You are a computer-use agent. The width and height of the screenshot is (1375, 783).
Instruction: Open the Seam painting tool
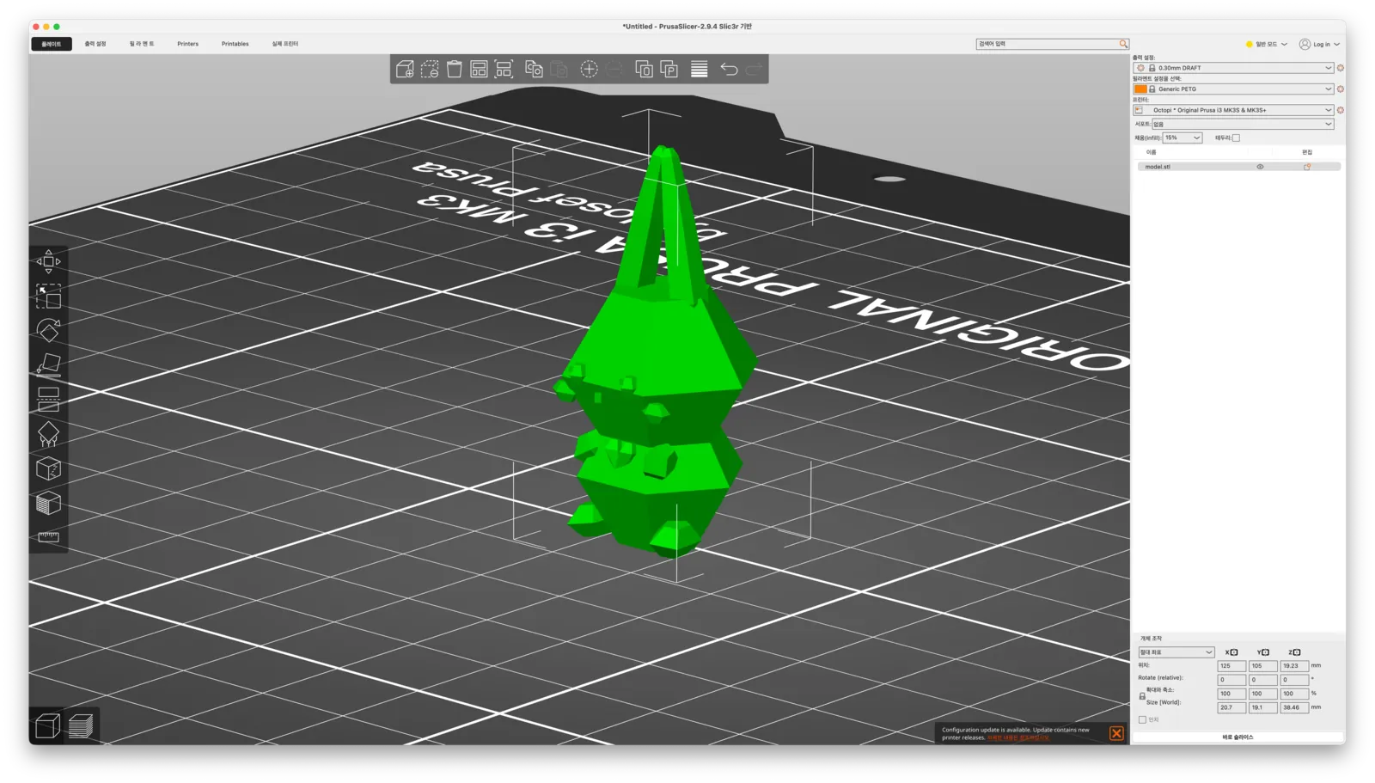click(x=48, y=468)
